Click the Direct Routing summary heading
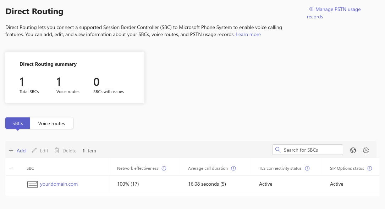The width and height of the screenshot is (385, 209). (x=48, y=64)
